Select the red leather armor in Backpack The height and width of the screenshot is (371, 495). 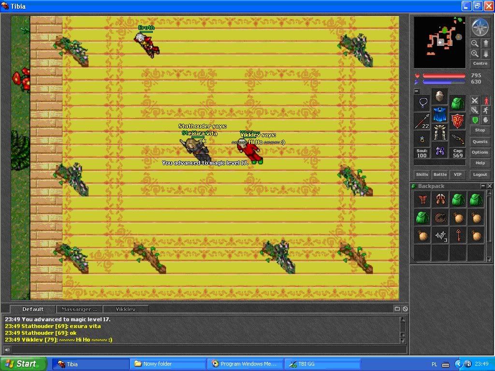[422, 200]
